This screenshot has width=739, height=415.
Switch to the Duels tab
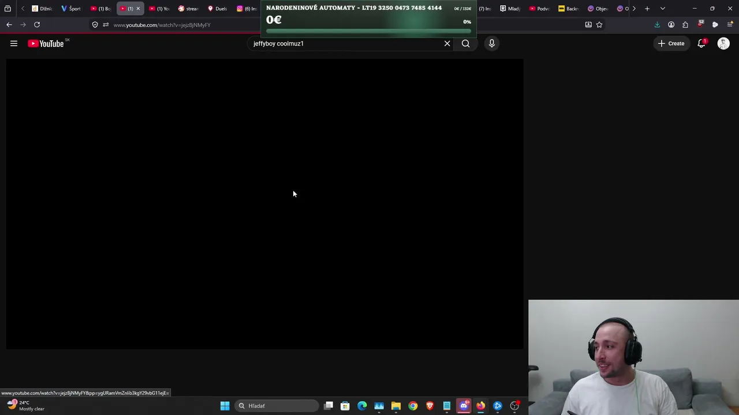pos(218,9)
